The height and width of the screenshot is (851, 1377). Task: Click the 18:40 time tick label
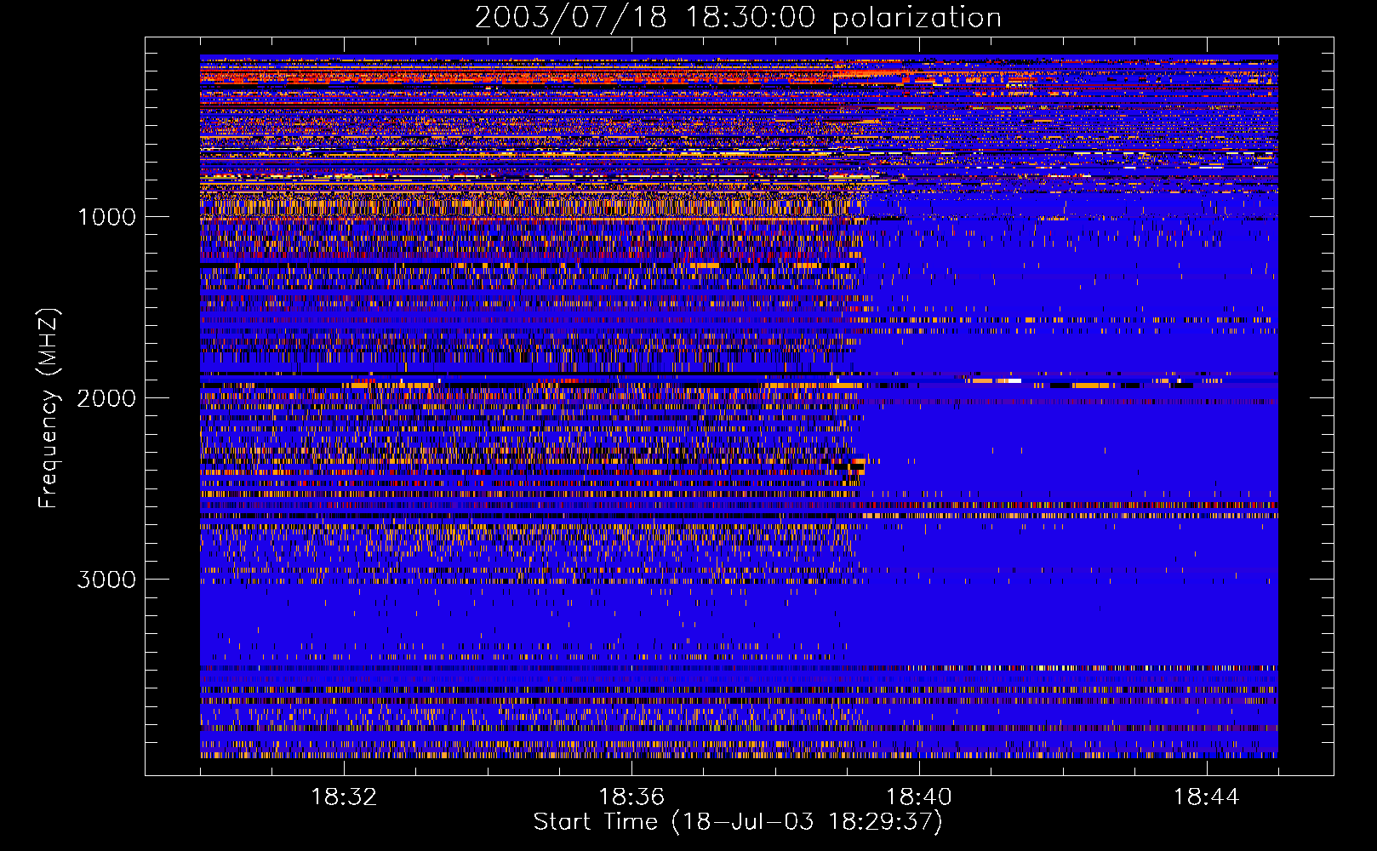point(919,797)
